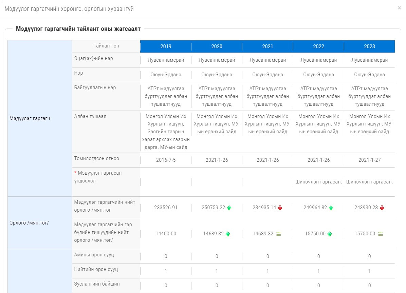The image size is (406, 293).
Task: Click the 'Томилогдсон огноо' row label
Action: (97, 158)
